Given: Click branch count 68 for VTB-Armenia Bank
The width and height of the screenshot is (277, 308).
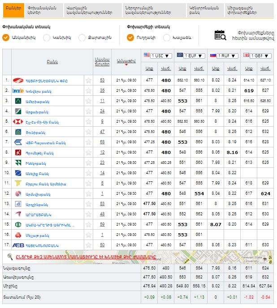Looking at the screenshot, I should pos(102,142).
